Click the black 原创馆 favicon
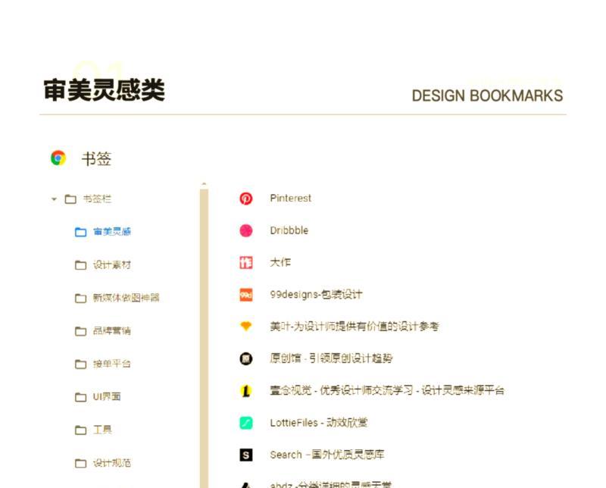This screenshot has width=606, height=488. tap(246, 359)
